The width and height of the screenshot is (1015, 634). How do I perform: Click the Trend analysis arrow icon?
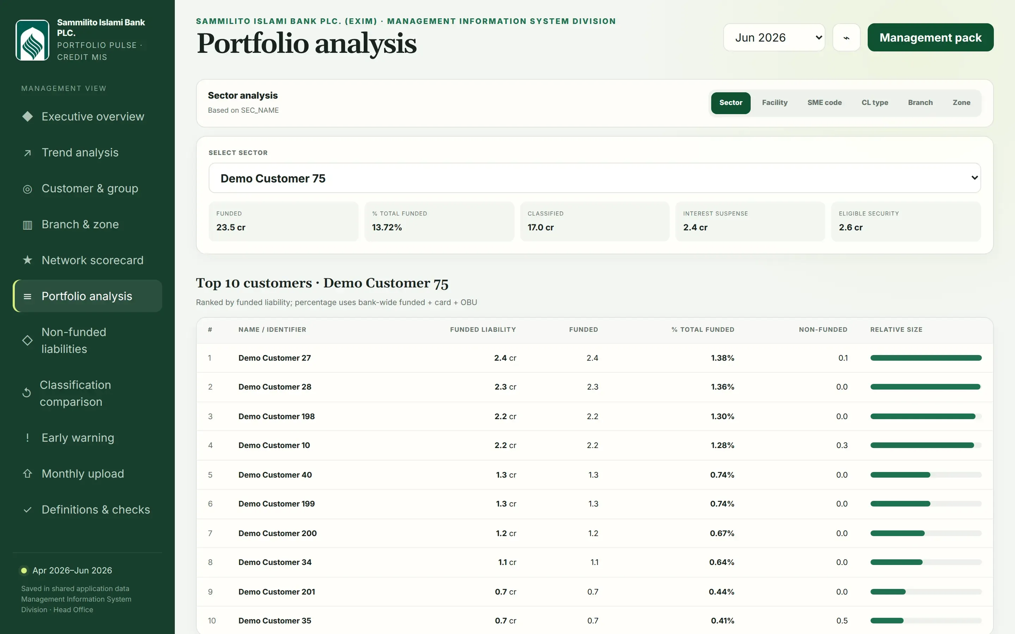point(28,153)
